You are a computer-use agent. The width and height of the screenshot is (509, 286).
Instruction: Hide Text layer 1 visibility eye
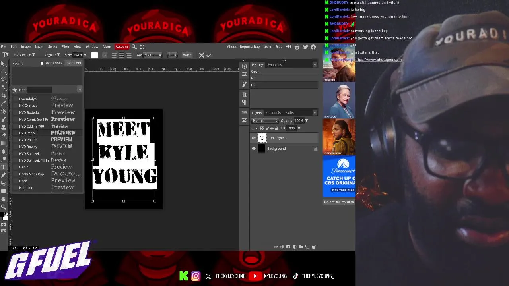pos(254,138)
